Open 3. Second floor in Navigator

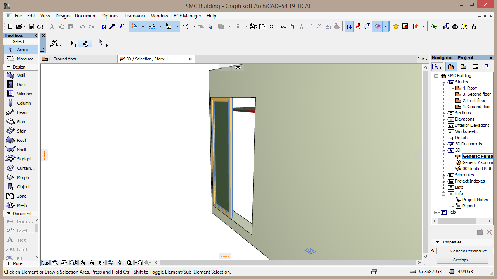(476, 94)
